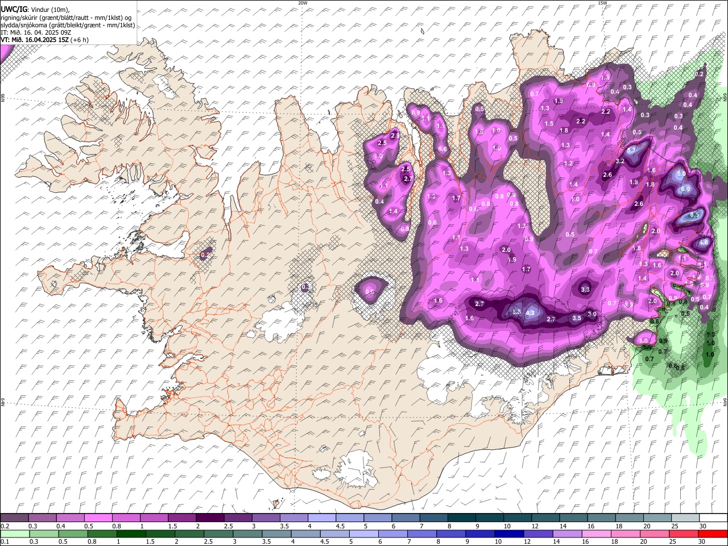Viewport: 728px width, 546px height.
Task: Select the dark plum 0.2 swatch in the purple scale
Action: [x=14, y=518]
